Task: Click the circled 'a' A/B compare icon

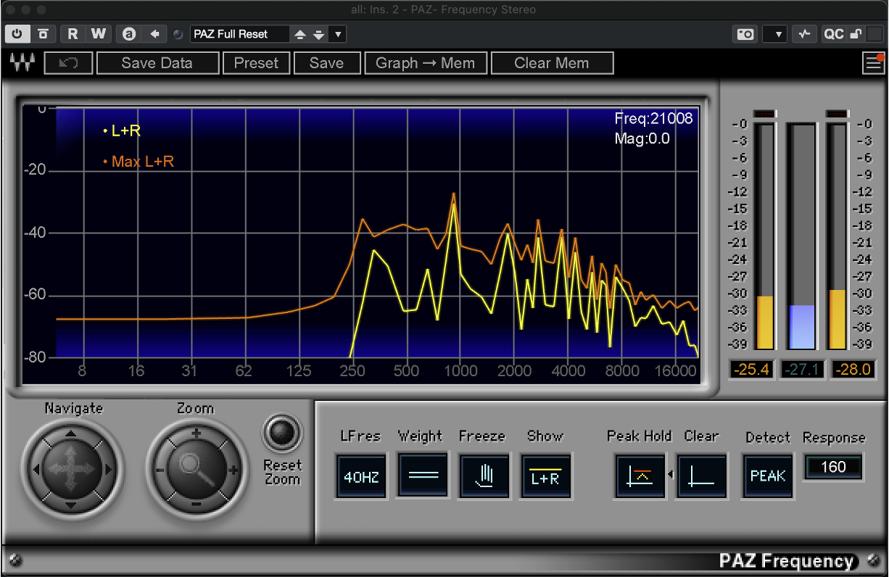Action: coord(129,34)
